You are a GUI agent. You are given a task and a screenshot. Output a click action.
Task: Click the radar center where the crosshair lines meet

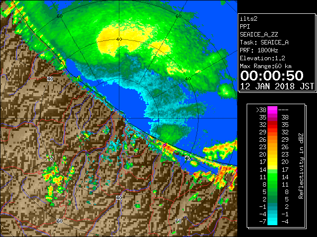tap(119, 118)
